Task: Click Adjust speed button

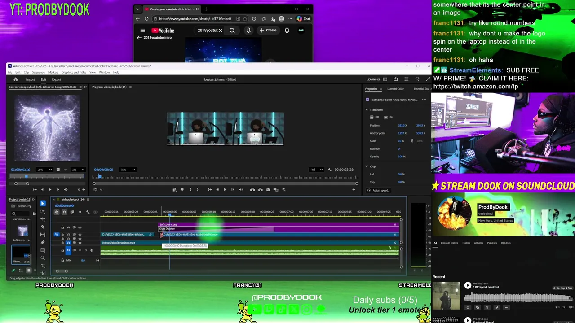Action: [x=379, y=190]
